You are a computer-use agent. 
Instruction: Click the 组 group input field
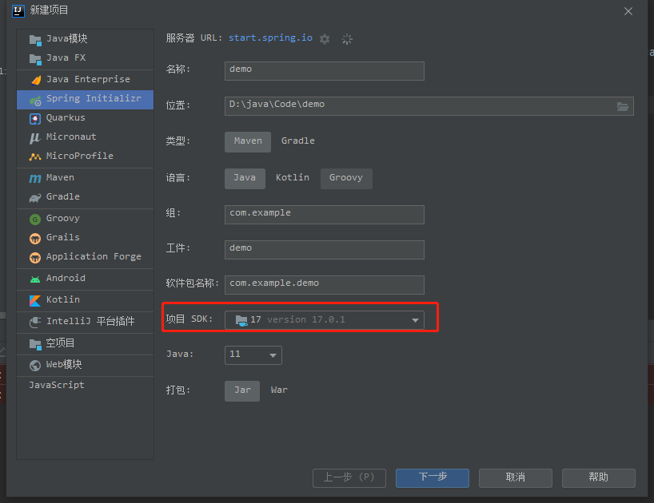[325, 215]
